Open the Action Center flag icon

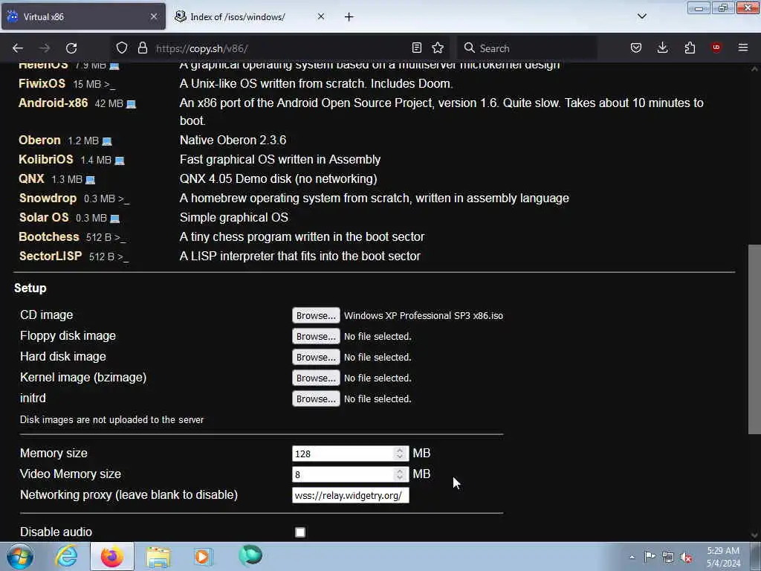pyautogui.click(x=650, y=556)
